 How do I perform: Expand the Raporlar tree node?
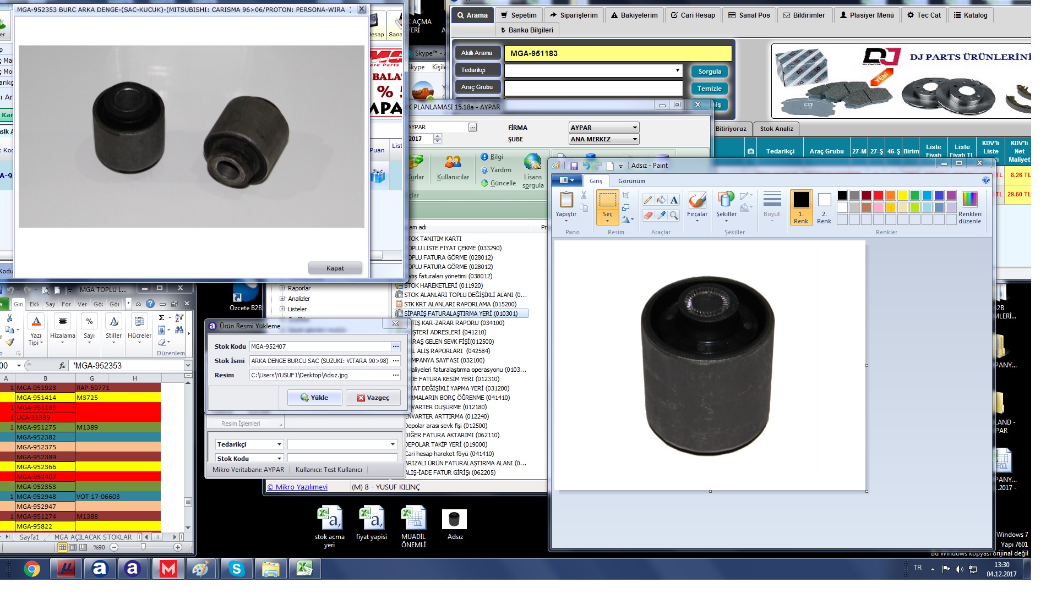282,288
